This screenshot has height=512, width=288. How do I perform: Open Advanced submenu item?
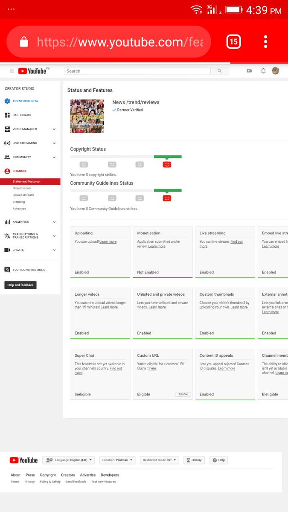click(x=19, y=209)
